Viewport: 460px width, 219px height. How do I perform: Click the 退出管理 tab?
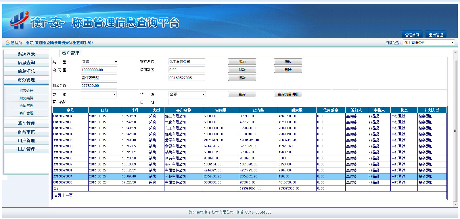tap(436, 35)
